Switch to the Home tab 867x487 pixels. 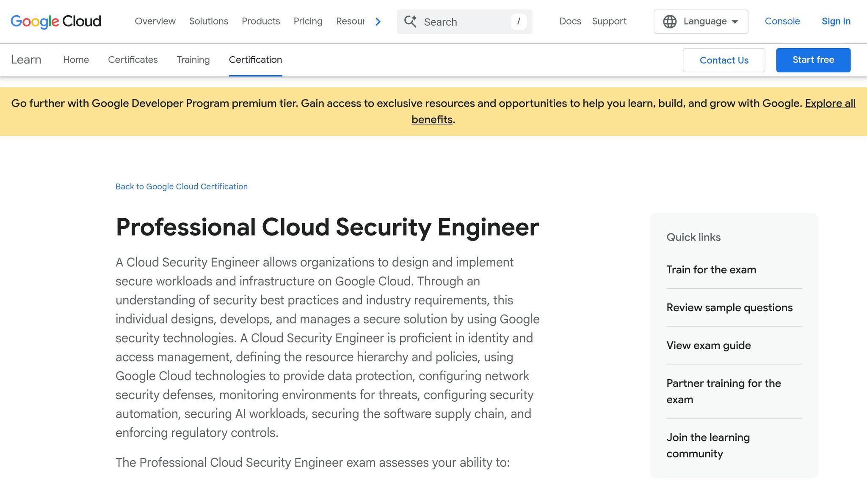point(76,60)
